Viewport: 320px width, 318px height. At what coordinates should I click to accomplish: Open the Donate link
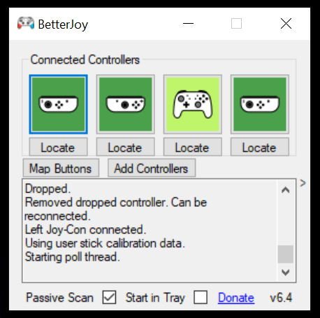236,298
